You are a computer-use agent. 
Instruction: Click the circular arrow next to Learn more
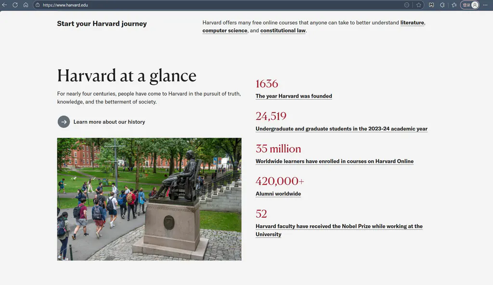pyautogui.click(x=64, y=122)
